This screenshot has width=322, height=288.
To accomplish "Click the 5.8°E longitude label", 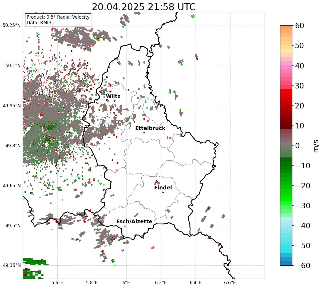I will click(x=92, y=283).
